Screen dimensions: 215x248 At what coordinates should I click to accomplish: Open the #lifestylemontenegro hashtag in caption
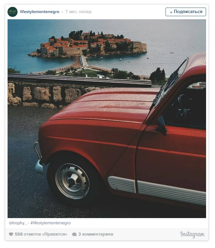pyautogui.click(x=50, y=223)
